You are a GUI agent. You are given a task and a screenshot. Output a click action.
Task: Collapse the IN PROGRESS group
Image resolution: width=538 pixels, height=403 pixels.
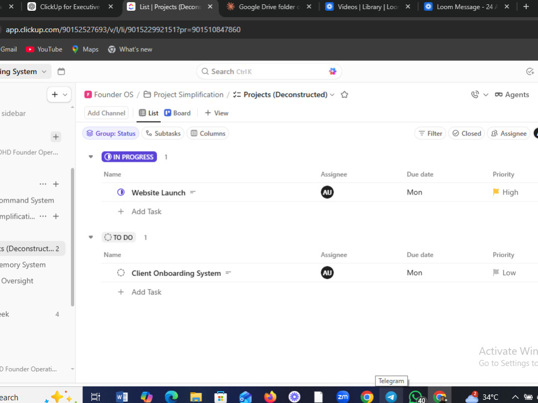pyautogui.click(x=90, y=156)
